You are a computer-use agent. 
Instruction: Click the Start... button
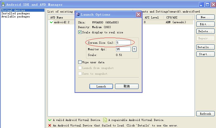coord(205,54)
